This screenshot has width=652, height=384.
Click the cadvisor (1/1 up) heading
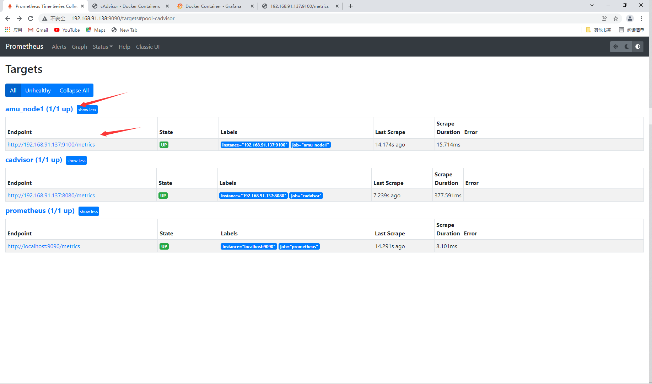pos(34,160)
